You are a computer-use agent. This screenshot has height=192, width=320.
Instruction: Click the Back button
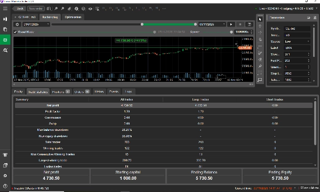point(19,9)
